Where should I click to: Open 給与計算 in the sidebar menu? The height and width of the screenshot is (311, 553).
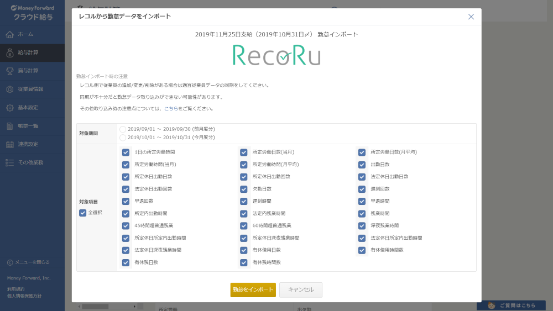33,52
